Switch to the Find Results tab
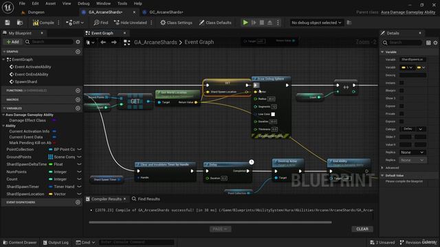This screenshot has height=247, width=440. (146, 199)
